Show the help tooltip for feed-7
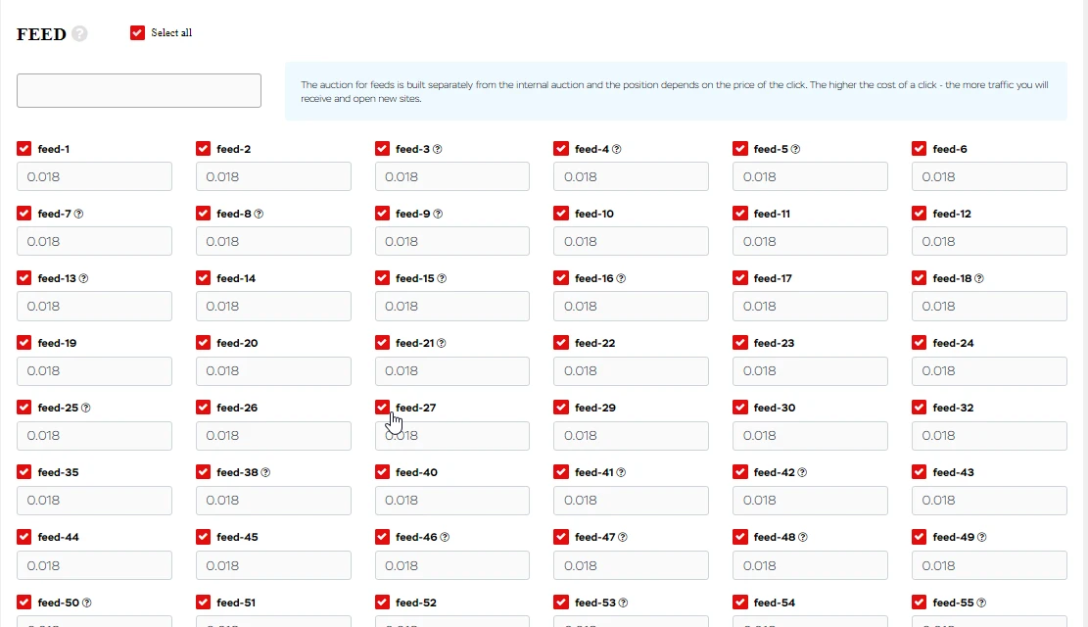 pos(78,214)
